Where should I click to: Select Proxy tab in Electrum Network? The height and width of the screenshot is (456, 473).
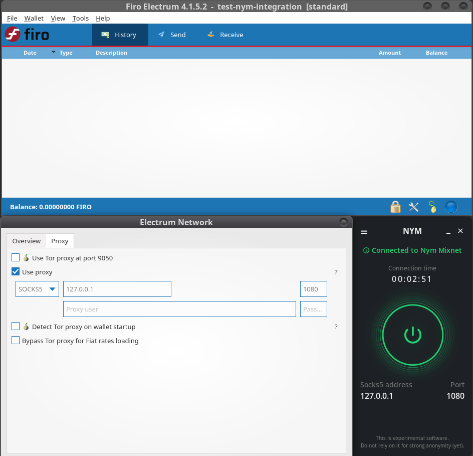60,241
